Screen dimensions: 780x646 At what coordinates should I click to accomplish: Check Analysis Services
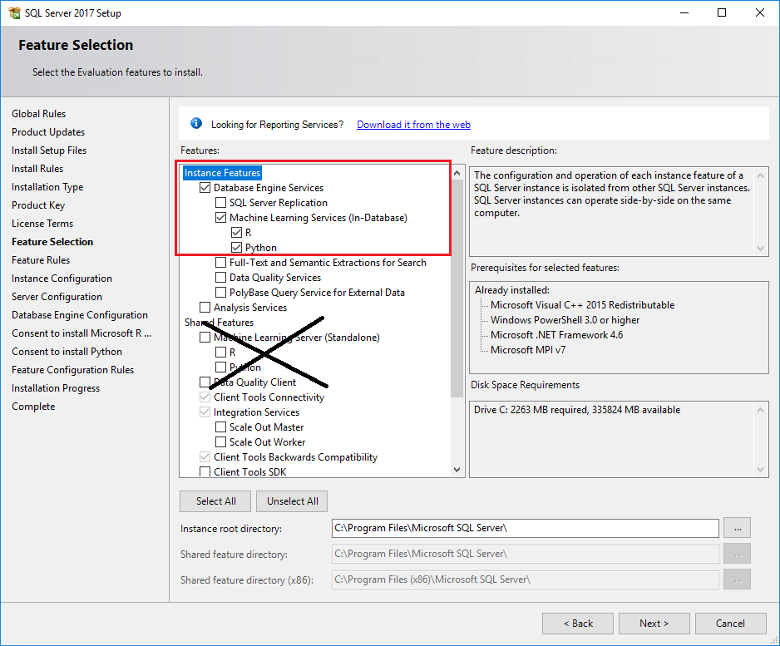click(x=204, y=307)
